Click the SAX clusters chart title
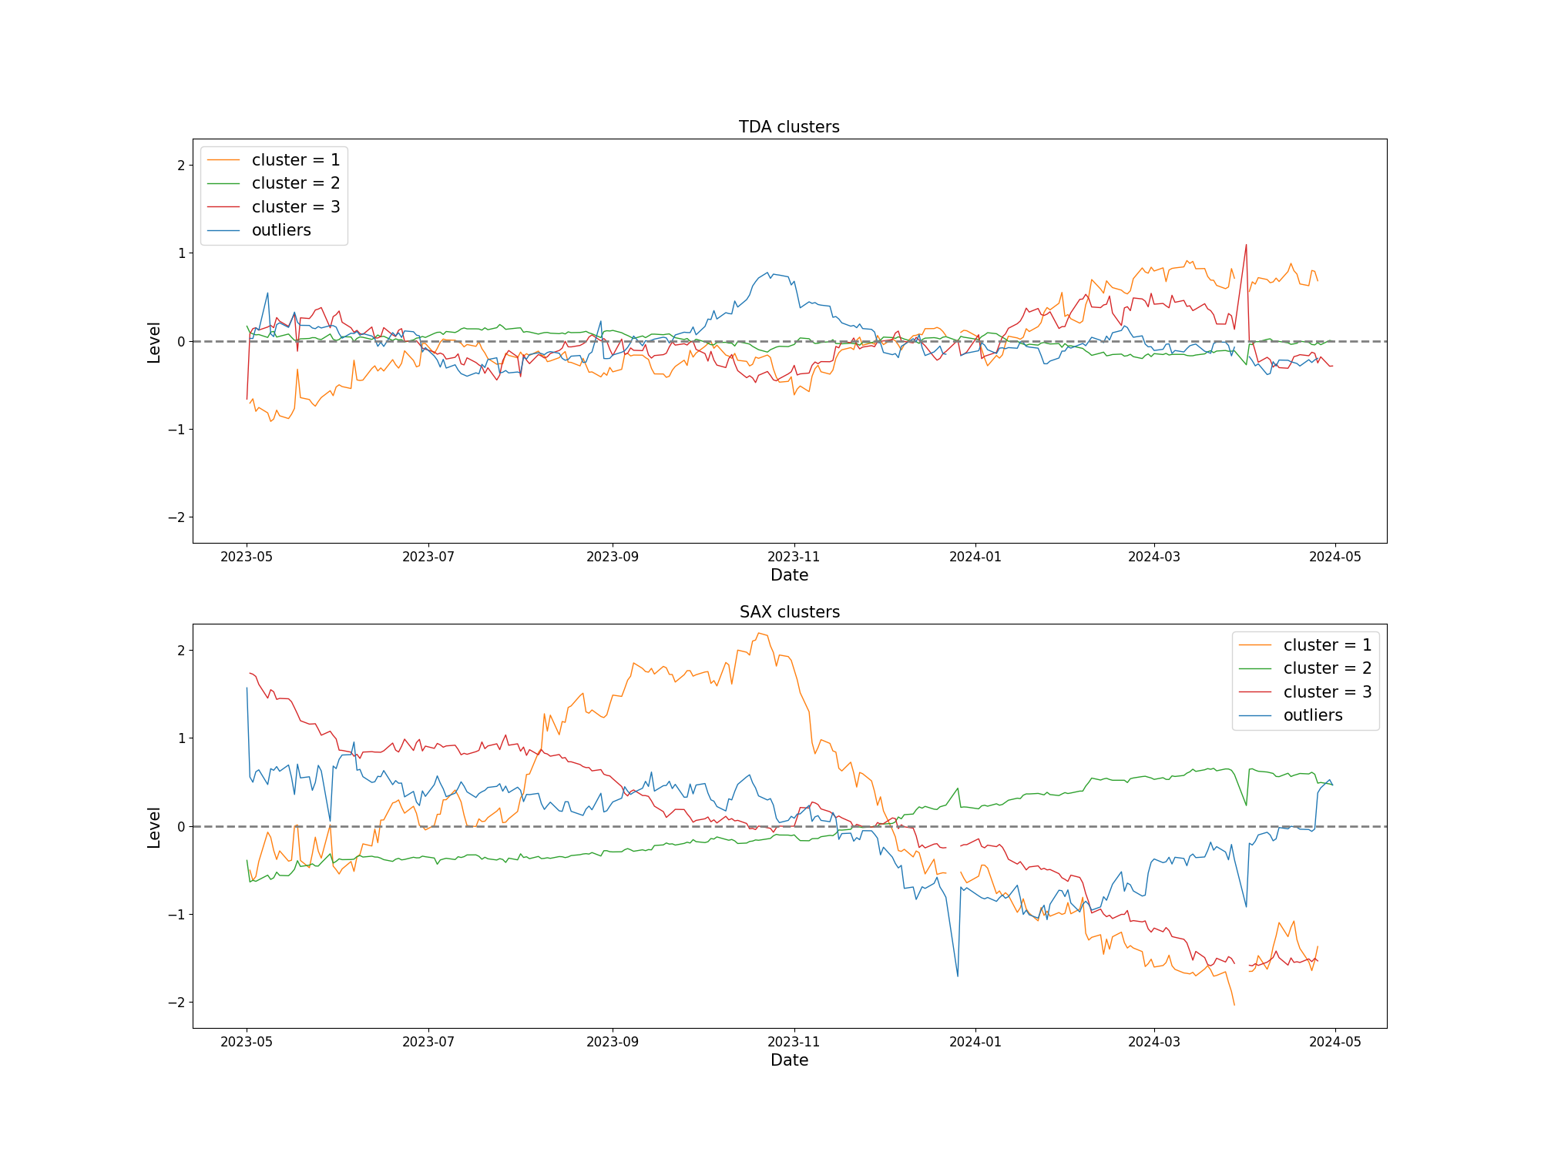Screen dimensions: 1541x1155 pos(789,612)
